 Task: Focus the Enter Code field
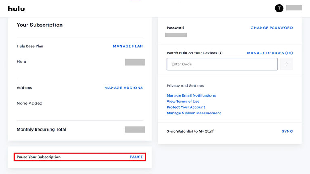222,64
